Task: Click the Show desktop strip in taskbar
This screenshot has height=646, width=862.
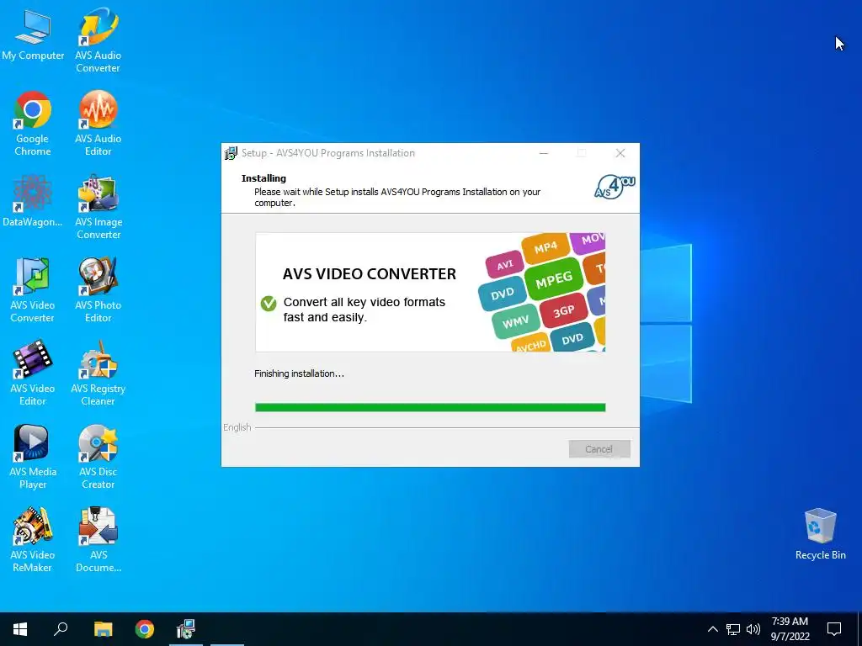Action: point(859,629)
